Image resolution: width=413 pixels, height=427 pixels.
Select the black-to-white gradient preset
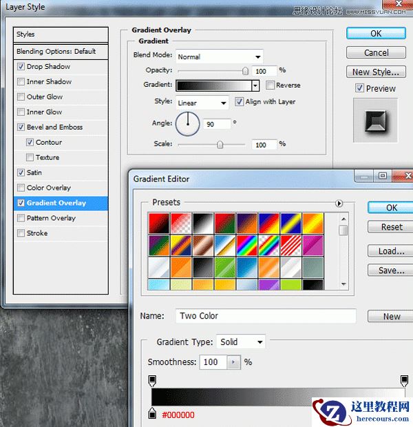point(203,223)
